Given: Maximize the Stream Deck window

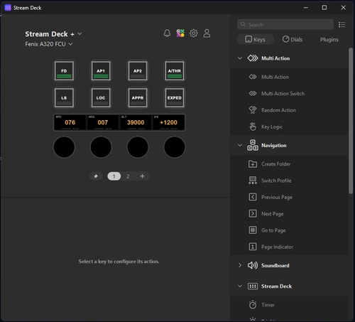Looking at the screenshot, I should pyautogui.click(x=324, y=8).
